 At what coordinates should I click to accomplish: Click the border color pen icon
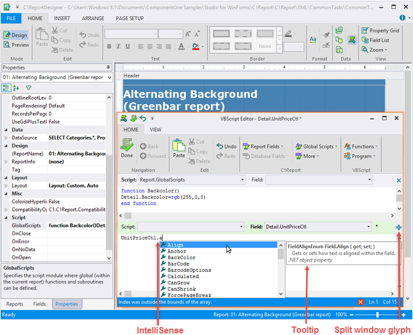[288, 33]
